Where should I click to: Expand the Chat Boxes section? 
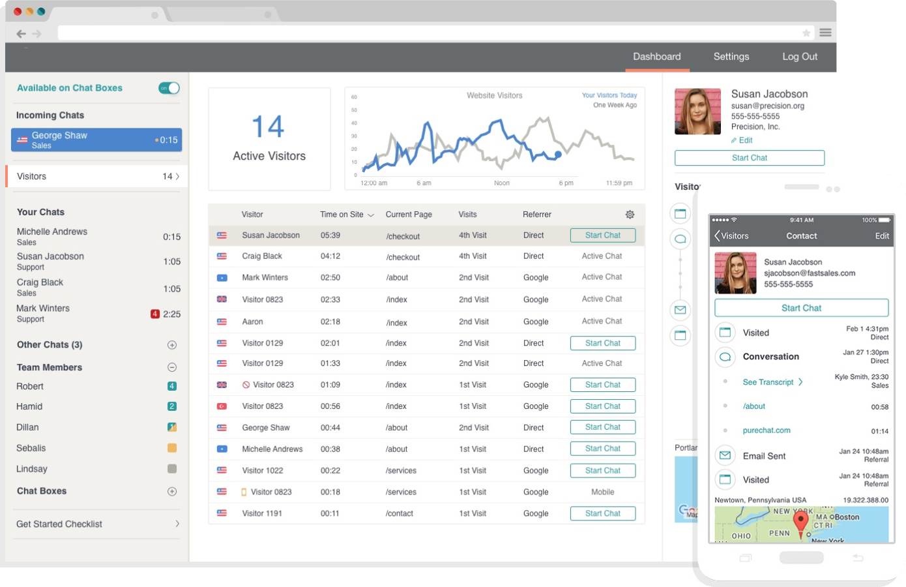(x=172, y=491)
